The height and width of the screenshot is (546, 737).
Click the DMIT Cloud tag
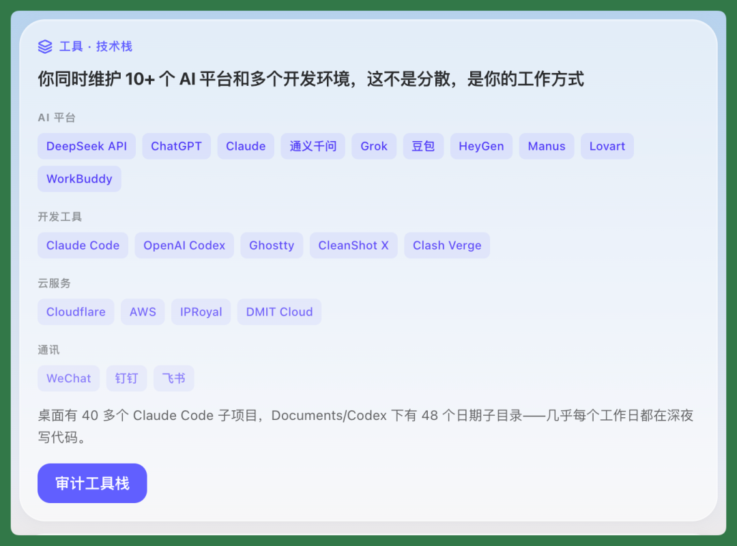(x=279, y=312)
